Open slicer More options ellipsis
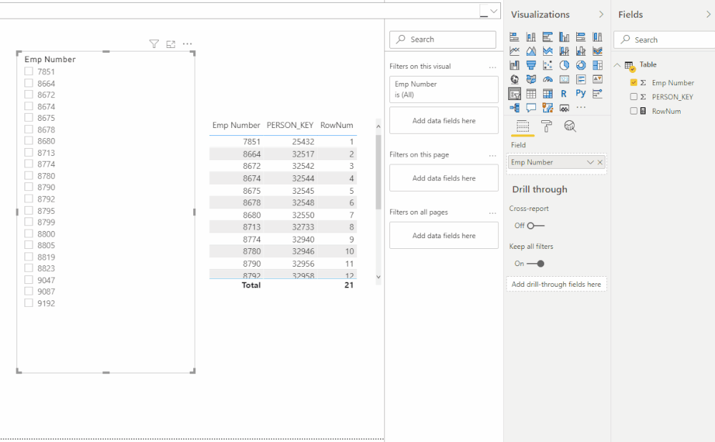This screenshot has height=442, width=715. 188,44
